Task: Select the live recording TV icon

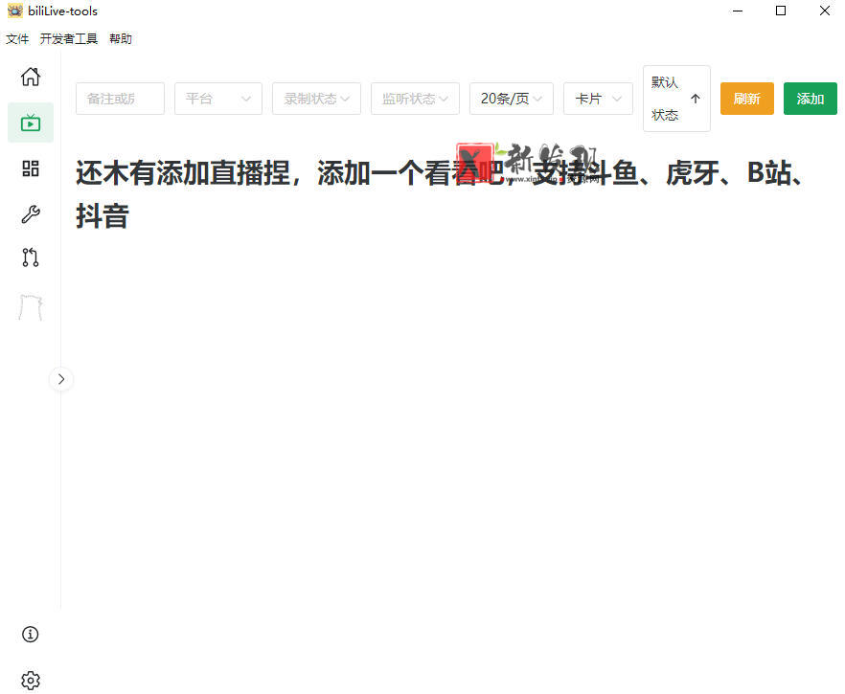Action: [31, 123]
